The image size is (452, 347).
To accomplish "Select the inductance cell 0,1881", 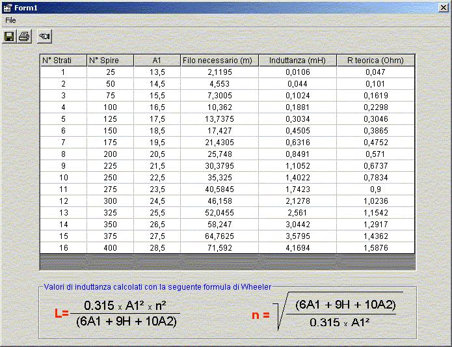I will tap(298, 107).
